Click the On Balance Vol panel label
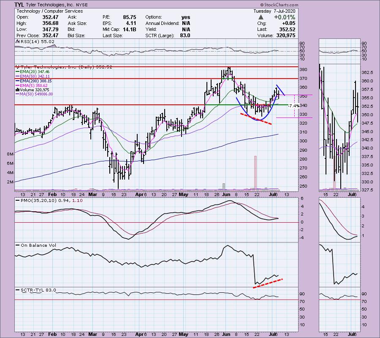Screen dimensions: 380x338 click(x=36, y=245)
